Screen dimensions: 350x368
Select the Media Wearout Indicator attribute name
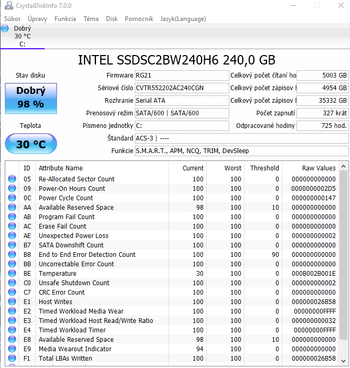tap(75, 349)
